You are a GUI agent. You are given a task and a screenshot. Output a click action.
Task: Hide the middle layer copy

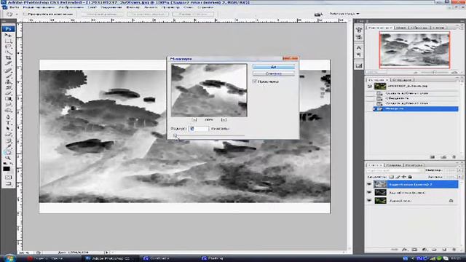[x=369, y=192]
